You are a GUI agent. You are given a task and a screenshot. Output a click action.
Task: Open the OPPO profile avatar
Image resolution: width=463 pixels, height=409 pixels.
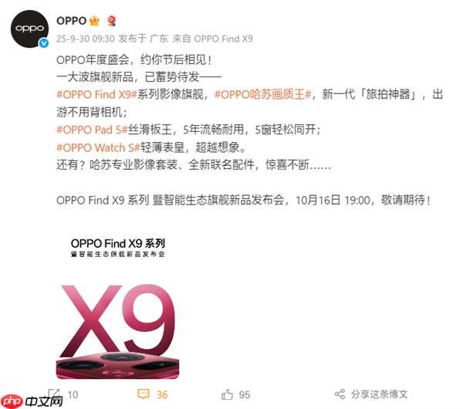pos(29,29)
